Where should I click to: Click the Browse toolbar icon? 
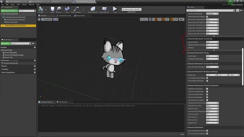coord(59,9)
